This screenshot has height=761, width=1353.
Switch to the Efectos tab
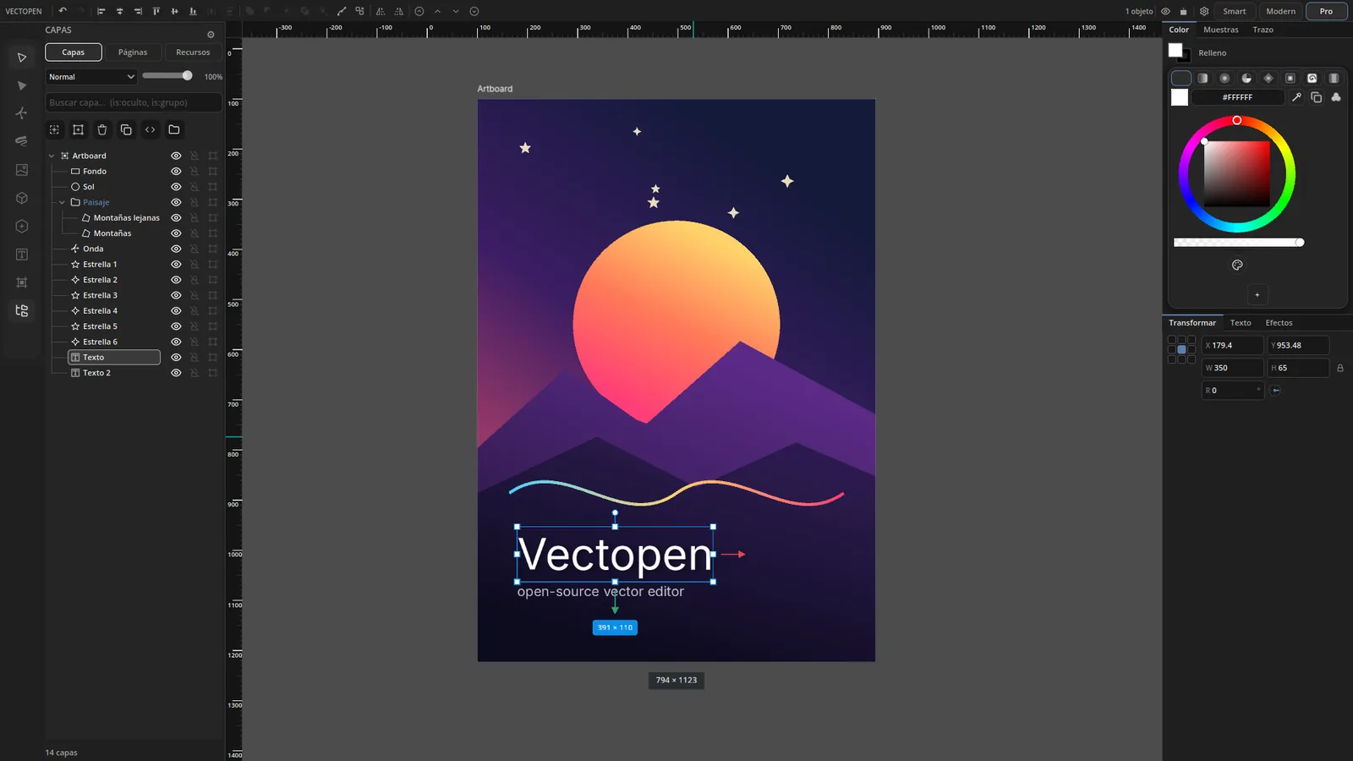point(1279,323)
